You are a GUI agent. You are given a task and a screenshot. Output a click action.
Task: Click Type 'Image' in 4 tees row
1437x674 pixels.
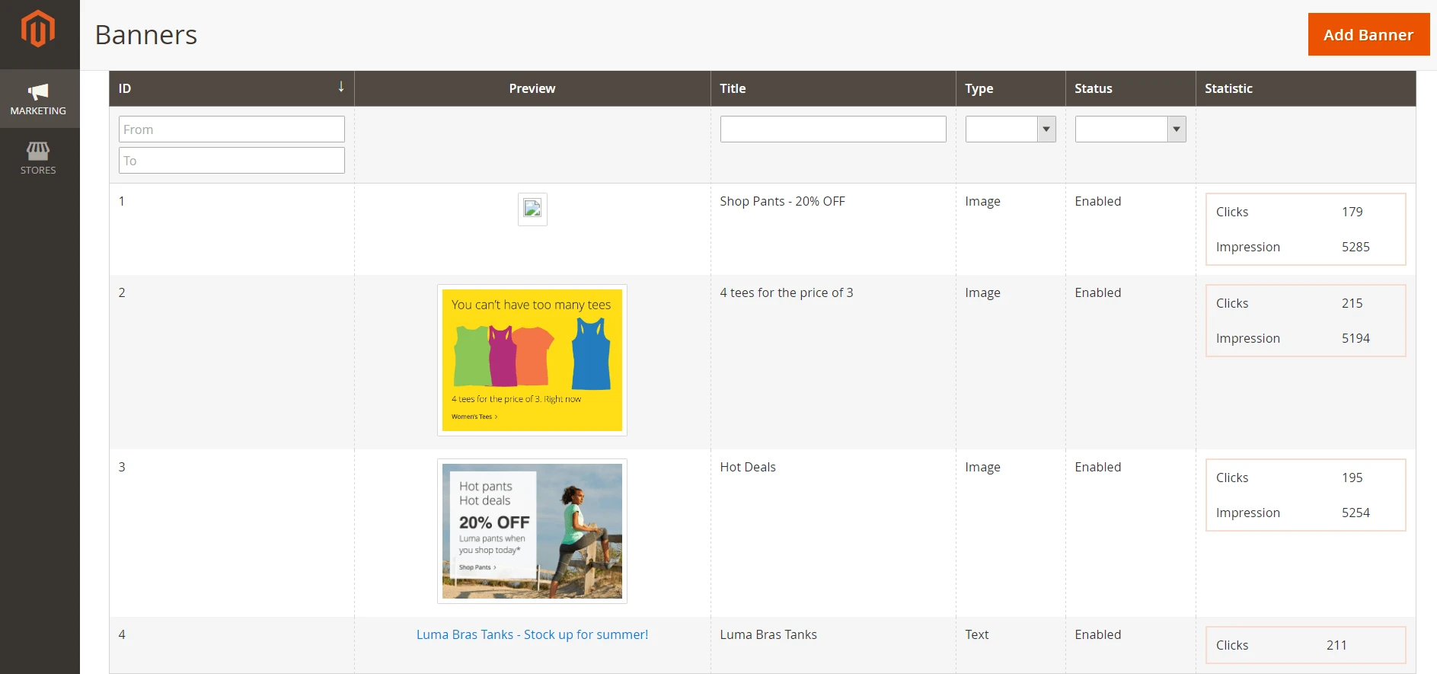[x=982, y=292]
